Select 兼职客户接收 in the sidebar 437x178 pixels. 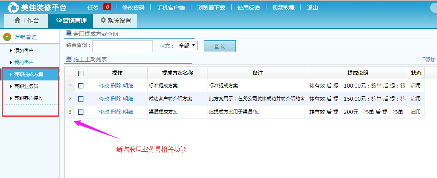tap(28, 98)
